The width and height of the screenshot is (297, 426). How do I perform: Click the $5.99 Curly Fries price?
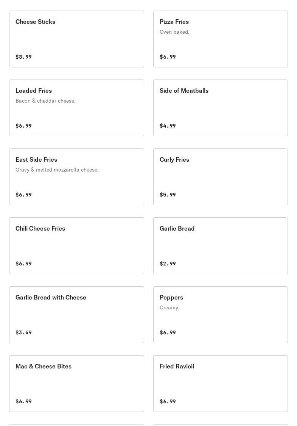pyautogui.click(x=168, y=195)
